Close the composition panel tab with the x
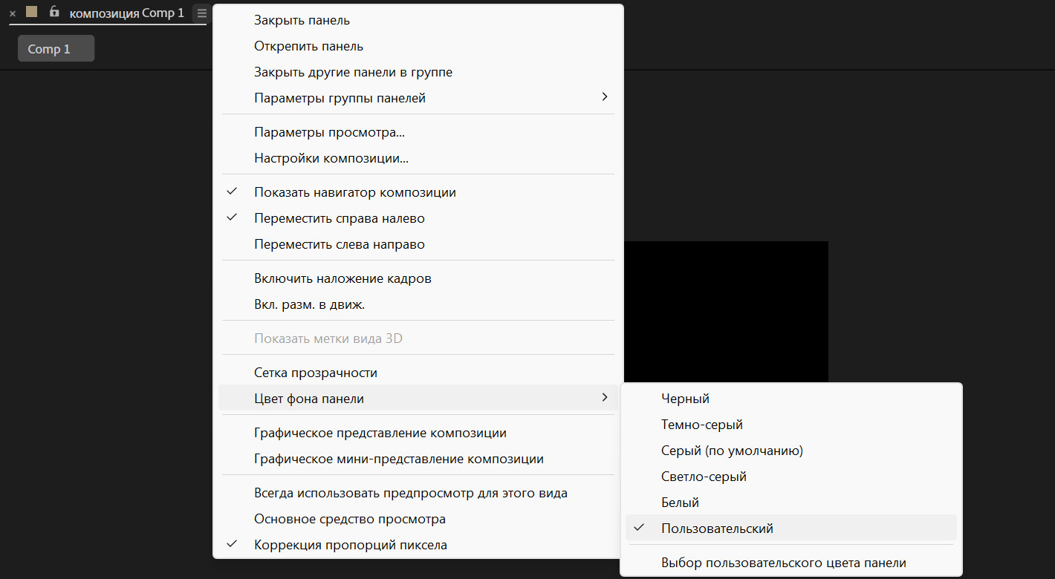 (13, 13)
